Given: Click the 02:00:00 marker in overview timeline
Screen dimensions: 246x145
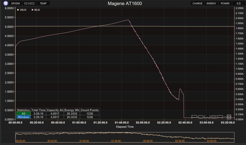Looking at the screenshot, I should [x=148, y=141].
